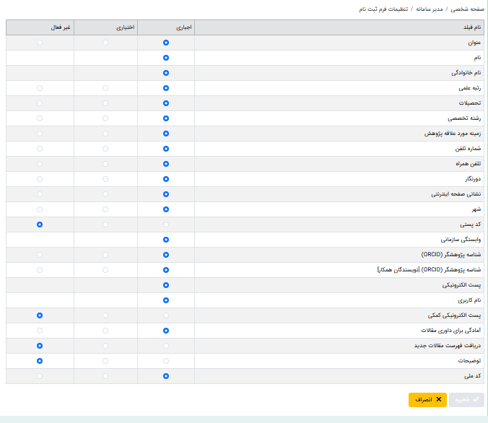The height and width of the screenshot is (423, 488).
Task: Select اجباری for دریافت فهرست مقالات جدید
Action: tap(166, 346)
